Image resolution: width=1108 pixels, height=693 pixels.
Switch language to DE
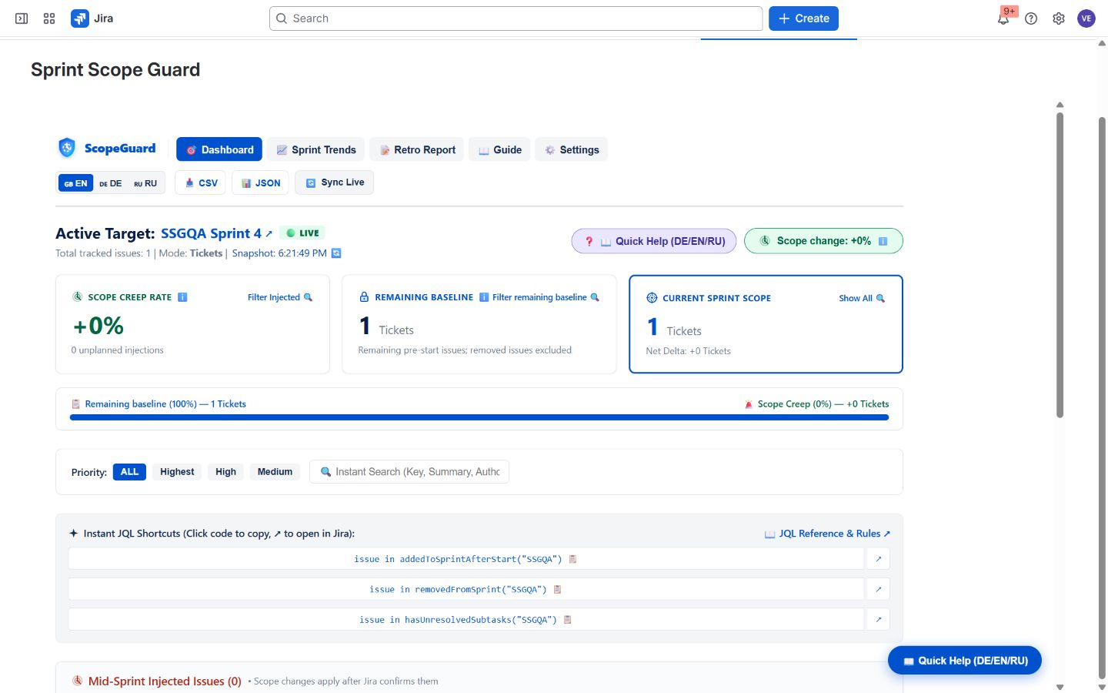[111, 183]
